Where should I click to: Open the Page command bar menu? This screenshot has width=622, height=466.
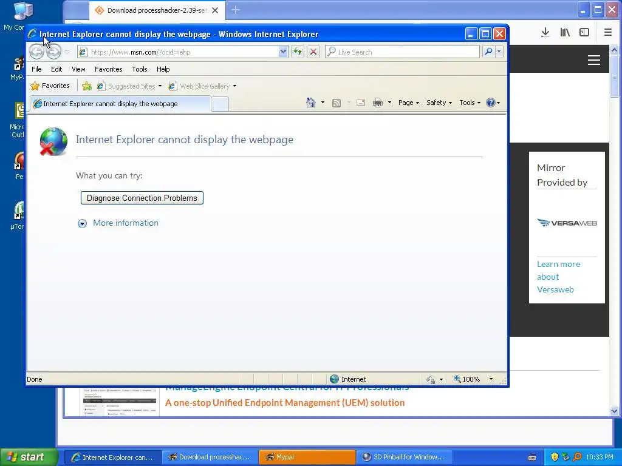[x=409, y=103]
